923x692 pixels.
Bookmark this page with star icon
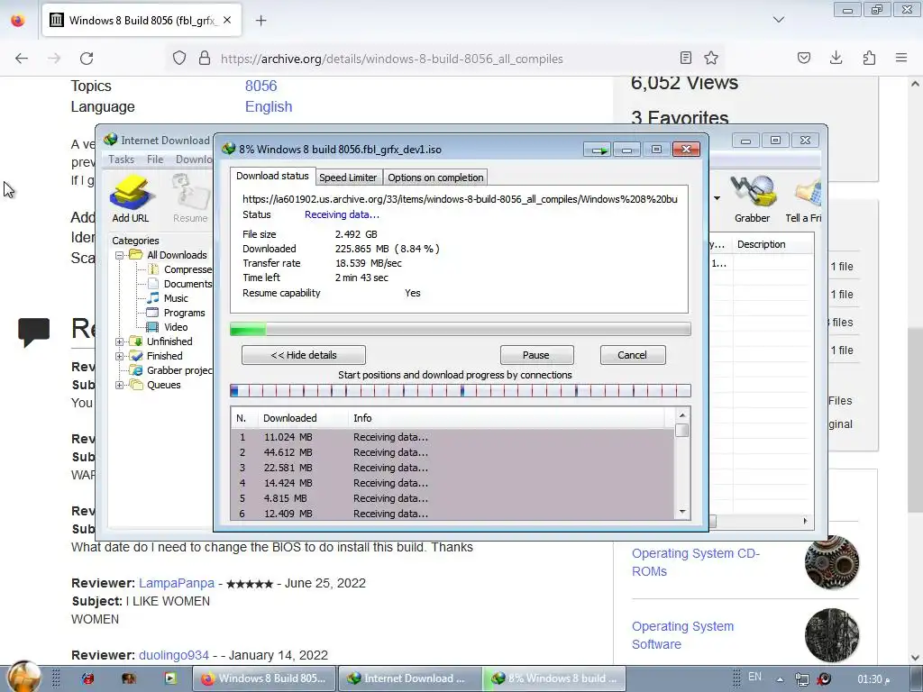click(711, 58)
